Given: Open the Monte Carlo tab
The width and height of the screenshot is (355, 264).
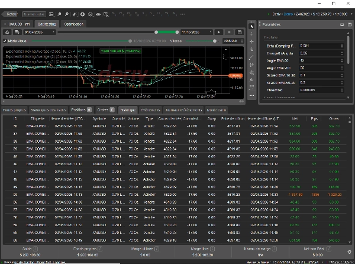Looking at the screenshot, I should (216, 110).
